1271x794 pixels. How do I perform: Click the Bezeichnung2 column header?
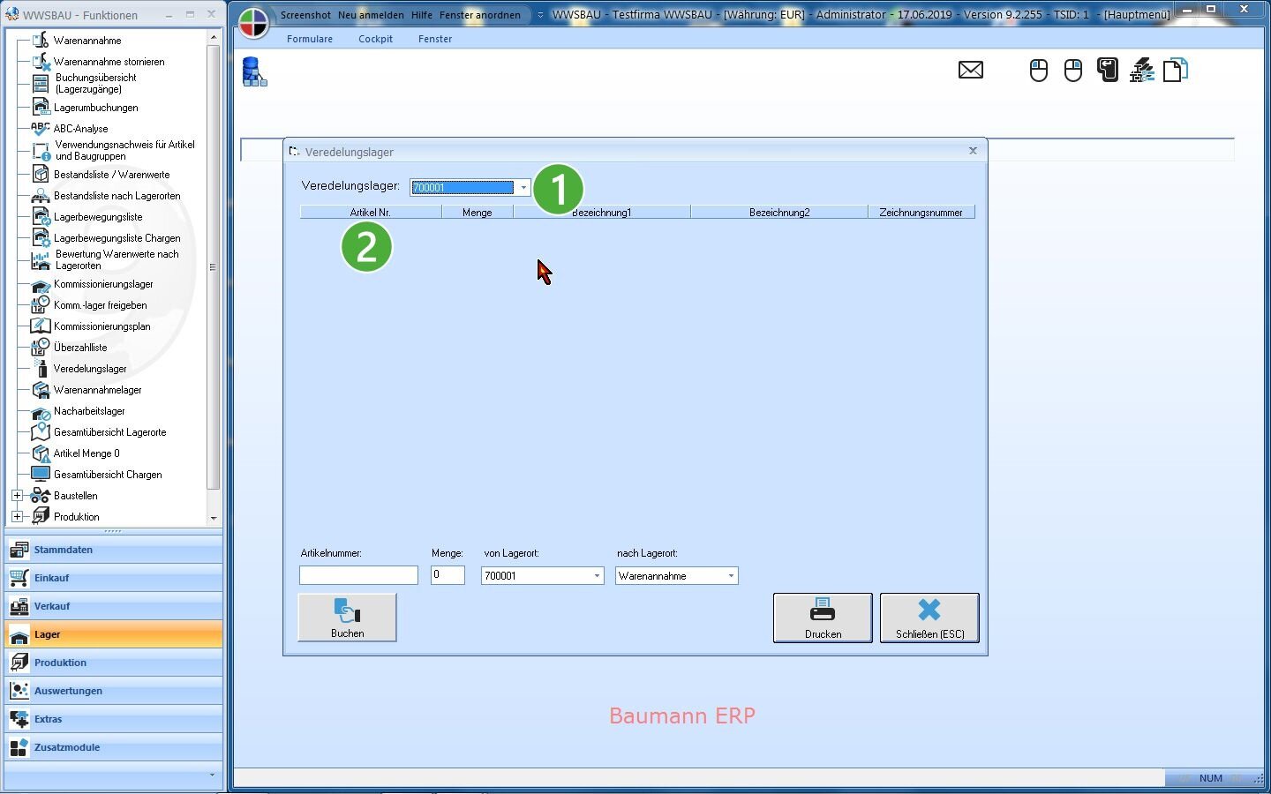coord(779,213)
